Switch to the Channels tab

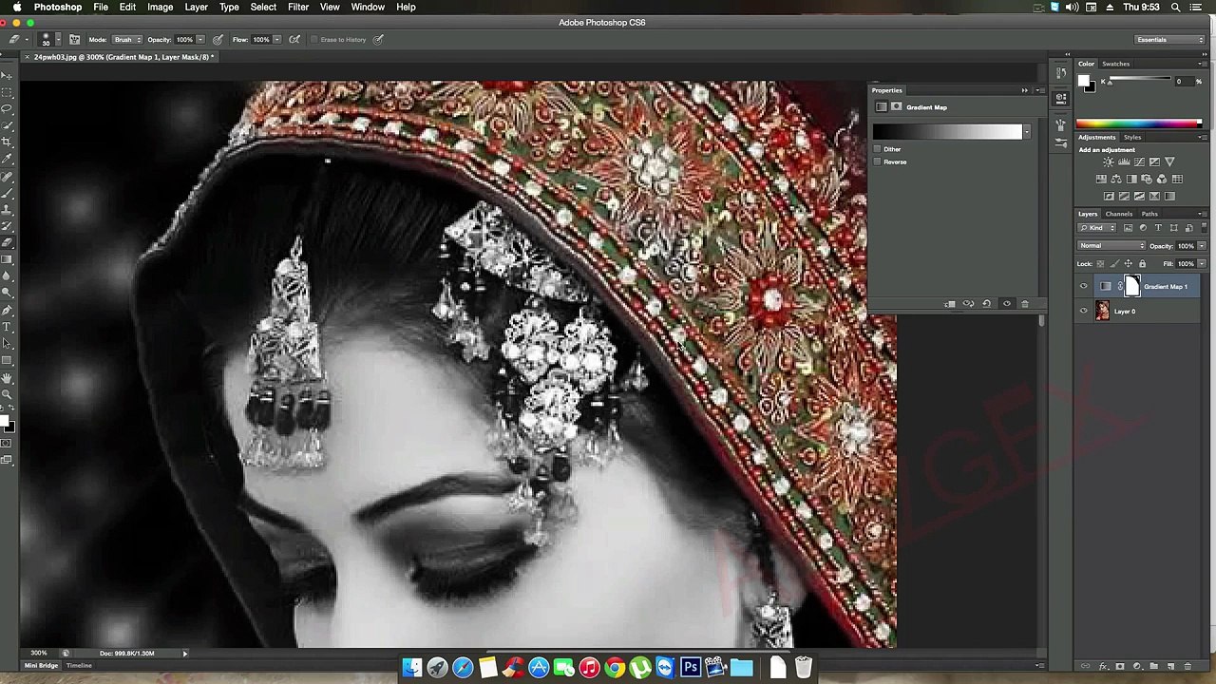[1118, 214]
